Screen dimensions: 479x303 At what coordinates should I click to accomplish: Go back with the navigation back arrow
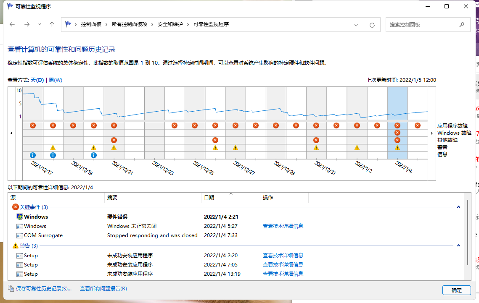click(x=12, y=24)
